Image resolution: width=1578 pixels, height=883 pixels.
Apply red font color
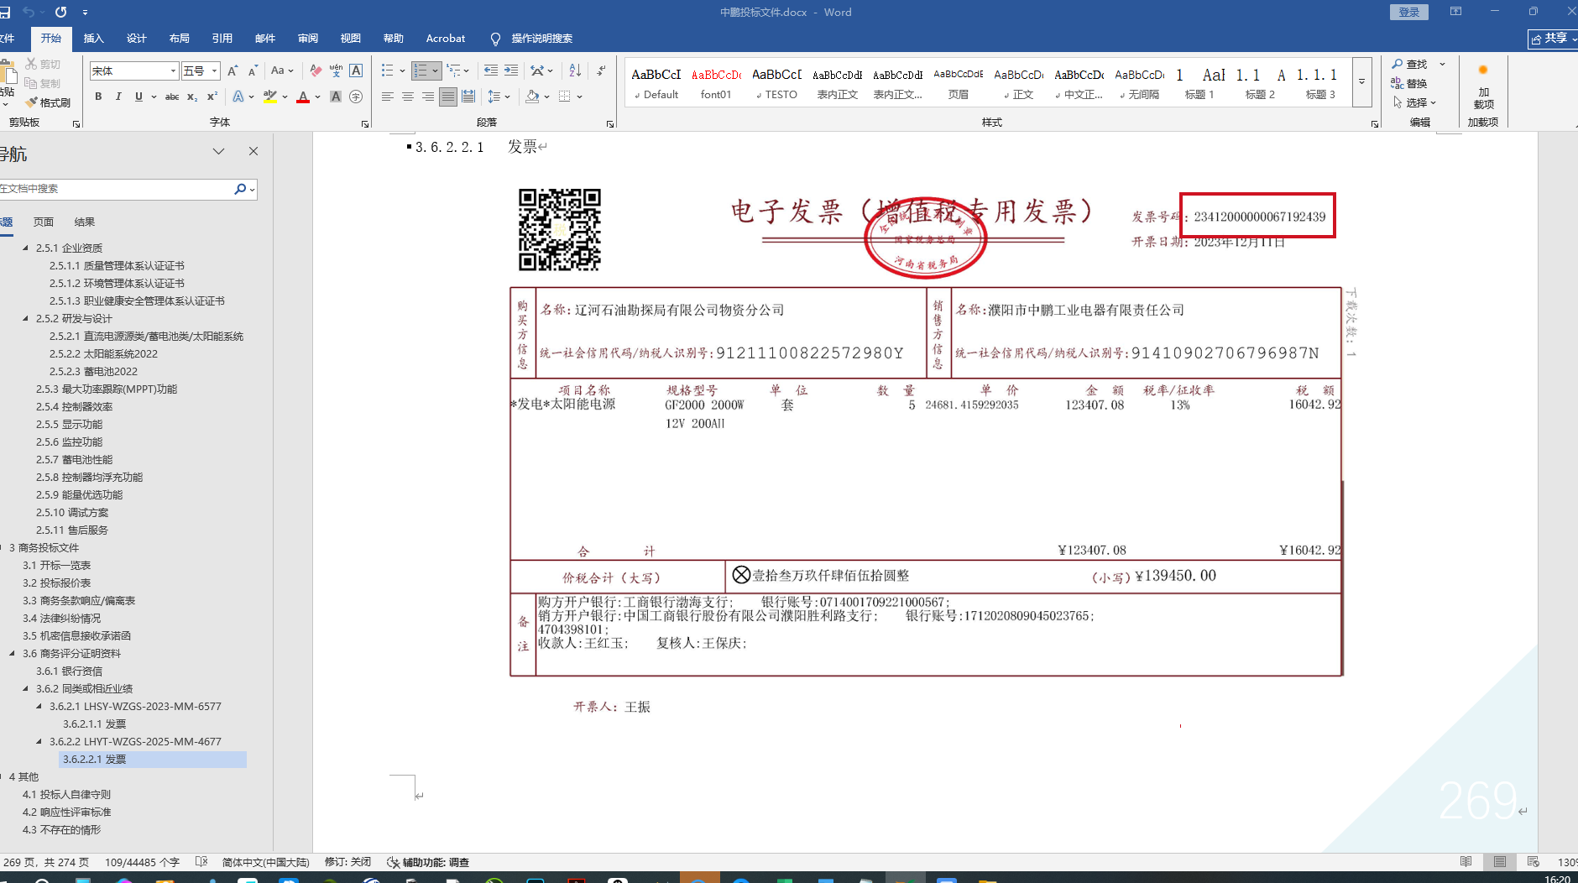[303, 97]
